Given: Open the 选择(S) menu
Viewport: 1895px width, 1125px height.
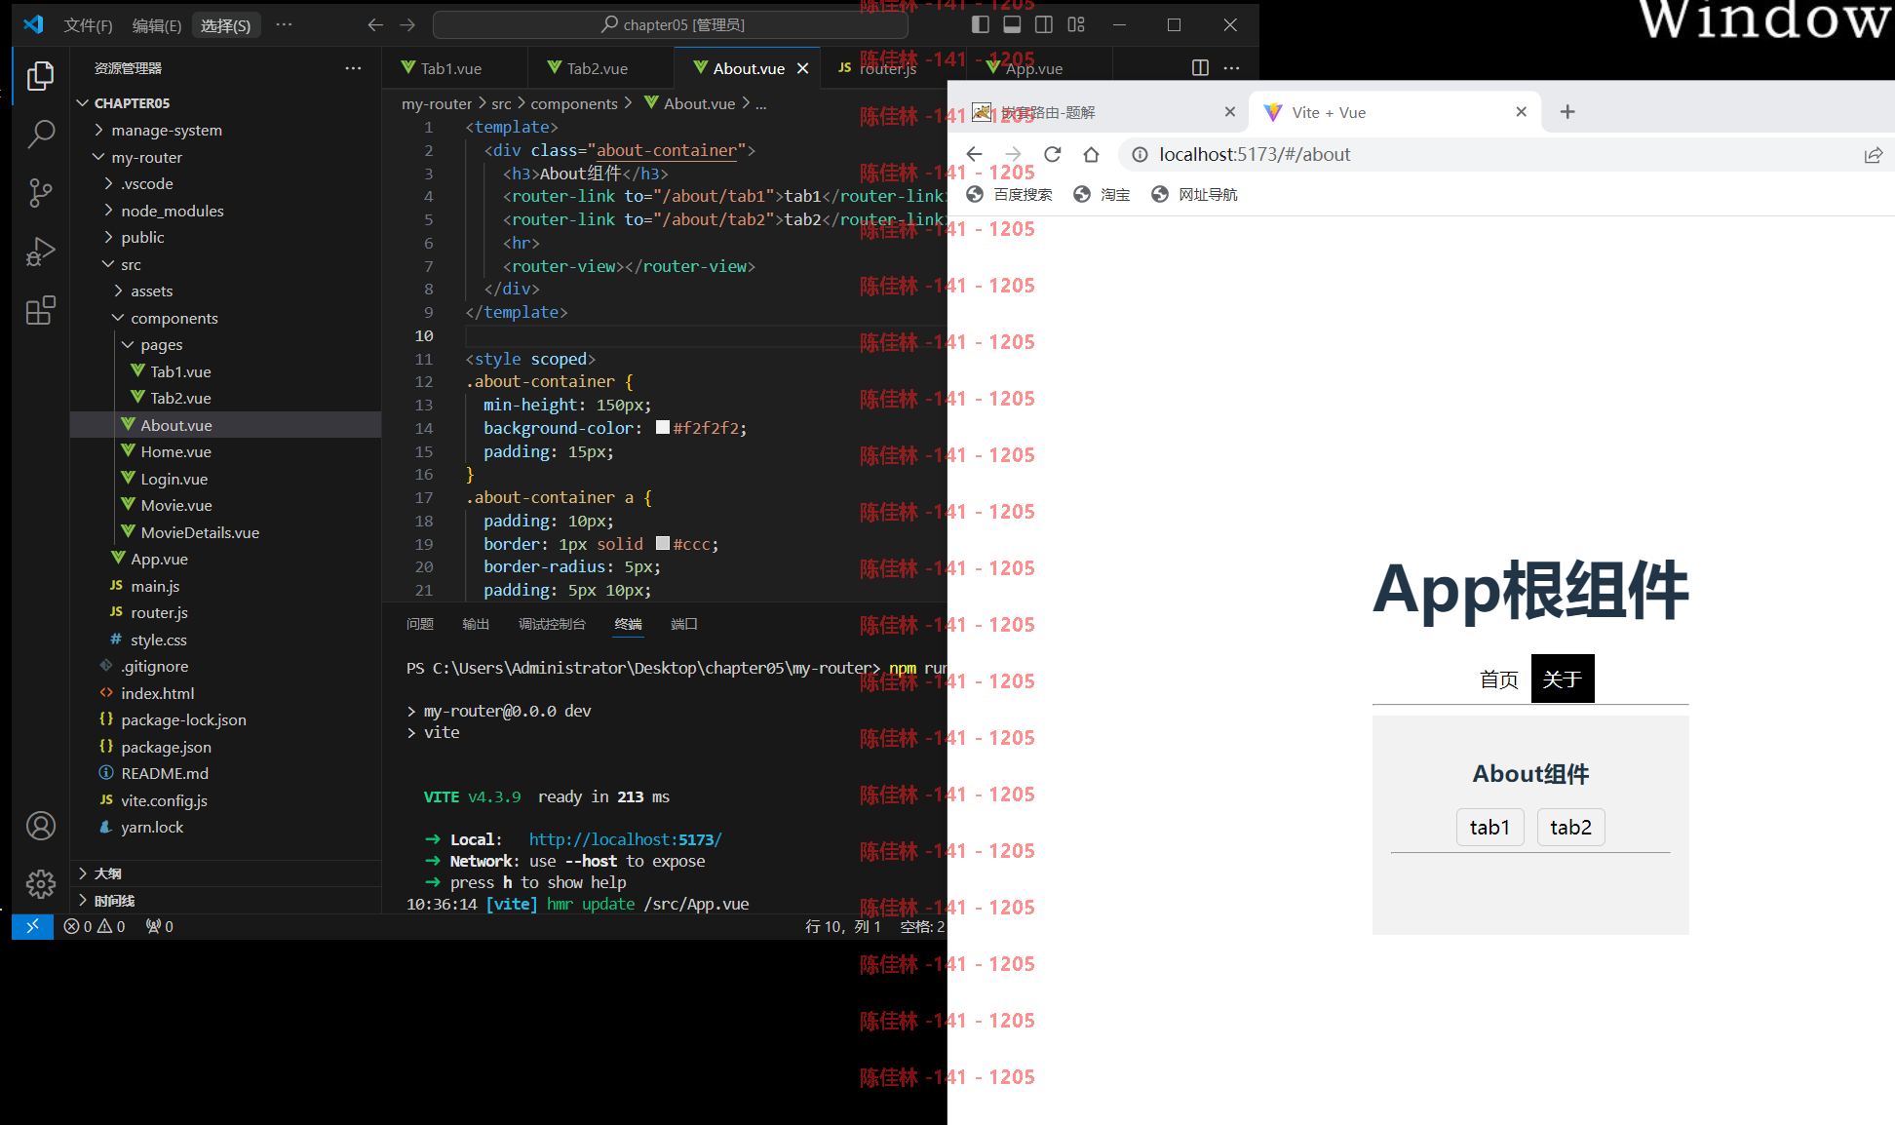Looking at the screenshot, I should (x=225, y=25).
